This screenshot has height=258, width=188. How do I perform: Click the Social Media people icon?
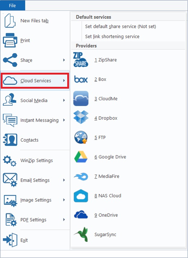10,100
